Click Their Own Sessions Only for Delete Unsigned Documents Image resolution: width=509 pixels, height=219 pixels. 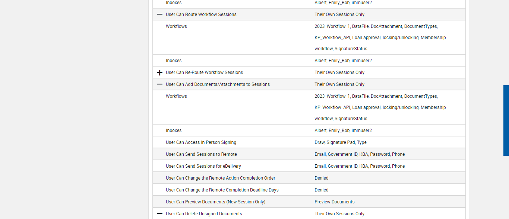click(339, 214)
